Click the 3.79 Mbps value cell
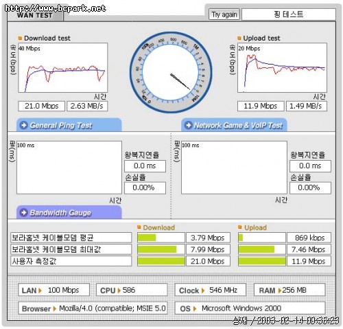This screenshot has width=343, height=329. pos(208,238)
